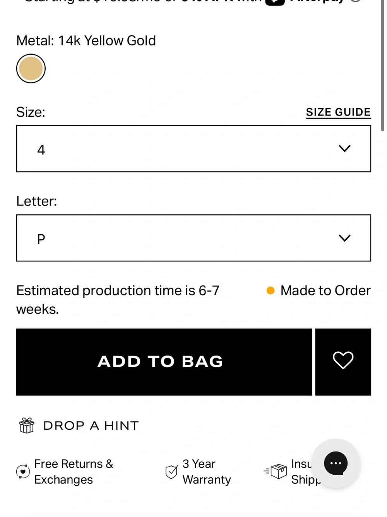
Task: Open the Size dropdown showing 4
Action: (193, 149)
